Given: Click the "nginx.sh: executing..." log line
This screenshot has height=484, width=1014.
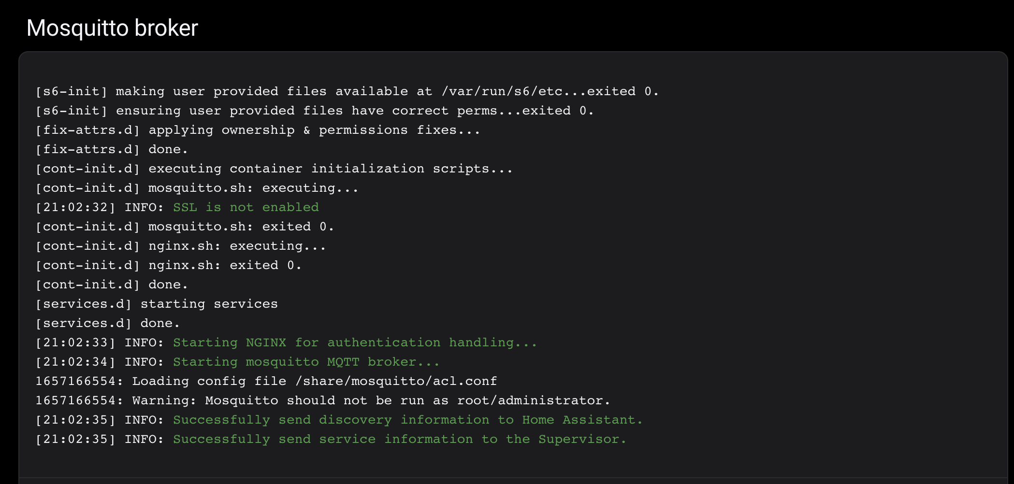Looking at the screenshot, I should (x=181, y=246).
